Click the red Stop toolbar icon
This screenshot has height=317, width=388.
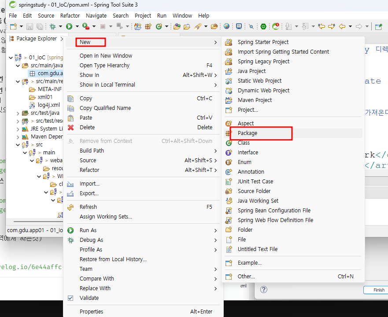pyautogui.click(x=103, y=26)
